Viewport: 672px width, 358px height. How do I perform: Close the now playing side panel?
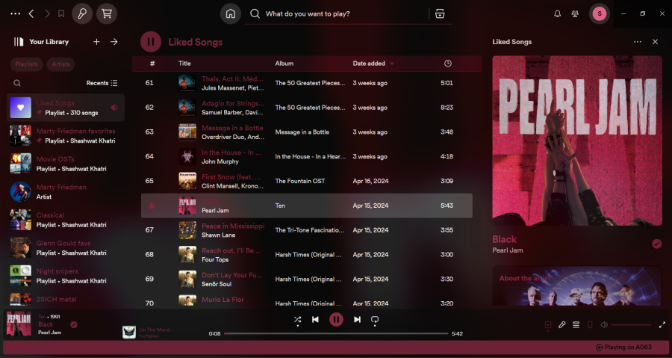coord(655,42)
